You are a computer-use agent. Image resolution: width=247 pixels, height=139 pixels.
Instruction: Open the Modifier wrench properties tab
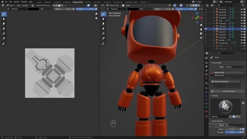click(206, 92)
